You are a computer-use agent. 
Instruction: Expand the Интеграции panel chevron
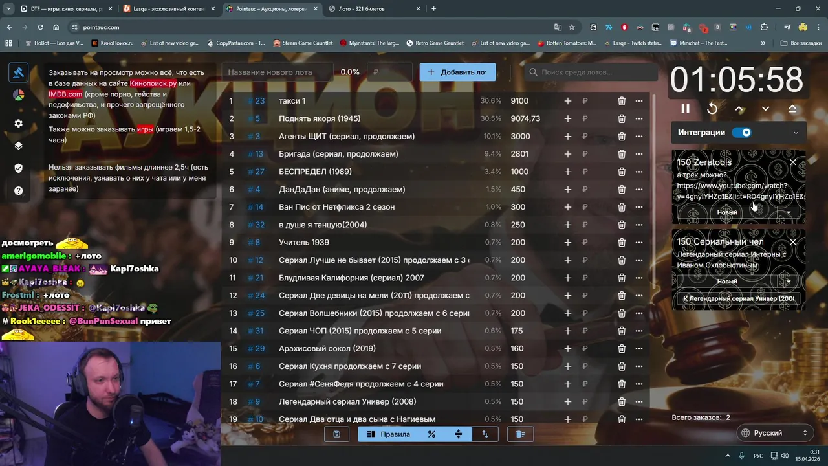tap(796, 133)
